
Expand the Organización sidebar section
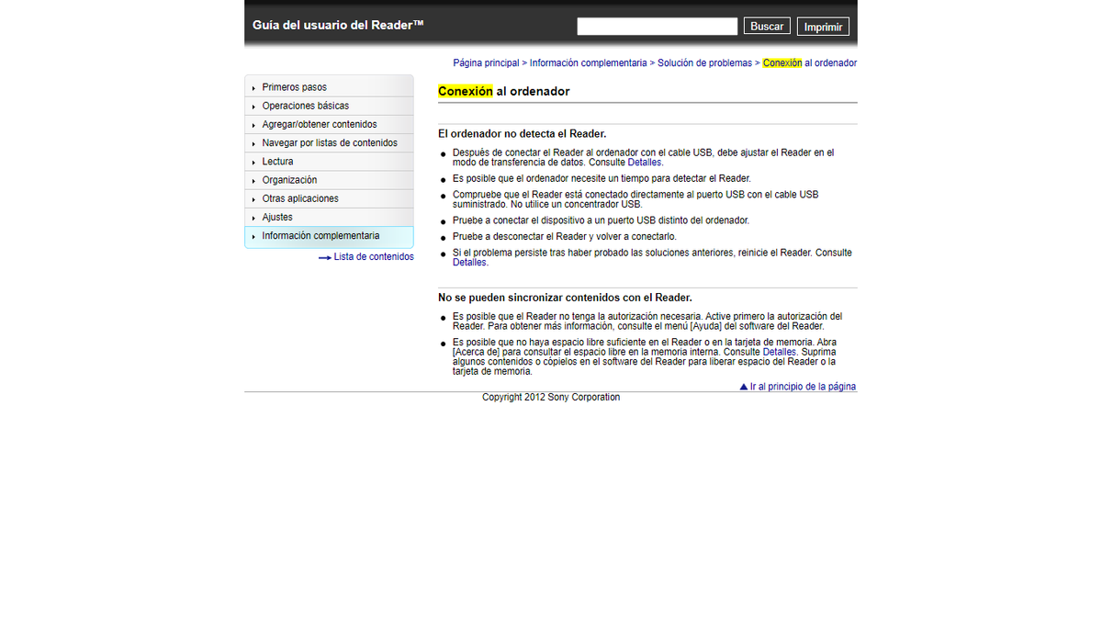pos(289,180)
